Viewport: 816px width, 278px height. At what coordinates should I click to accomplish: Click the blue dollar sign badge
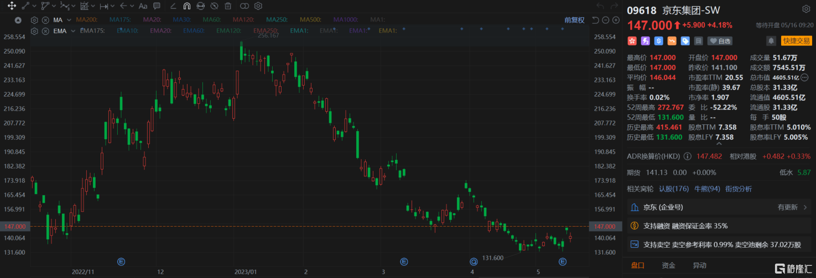pos(658,40)
